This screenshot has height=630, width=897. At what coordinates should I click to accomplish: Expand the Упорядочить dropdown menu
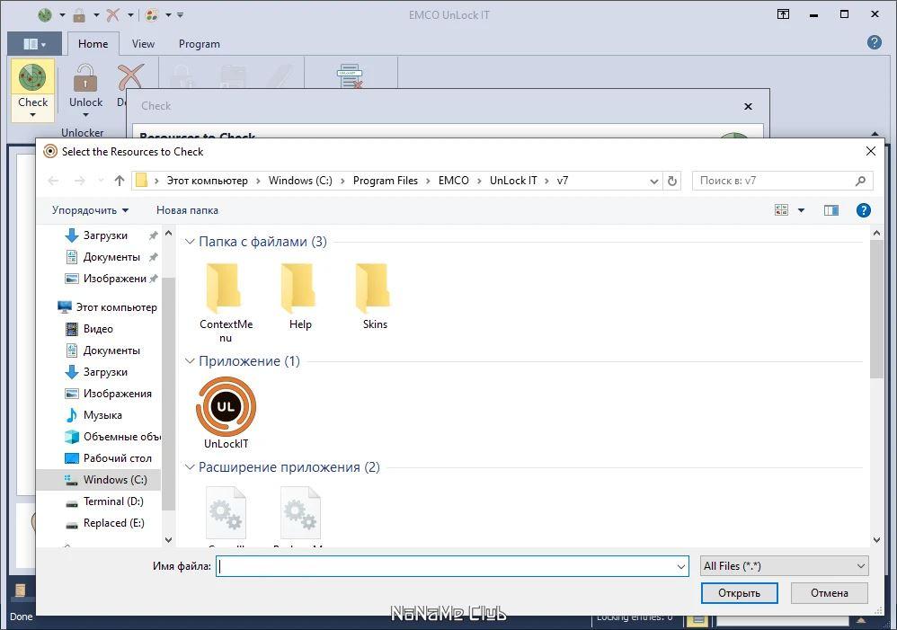(x=90, y=210)
